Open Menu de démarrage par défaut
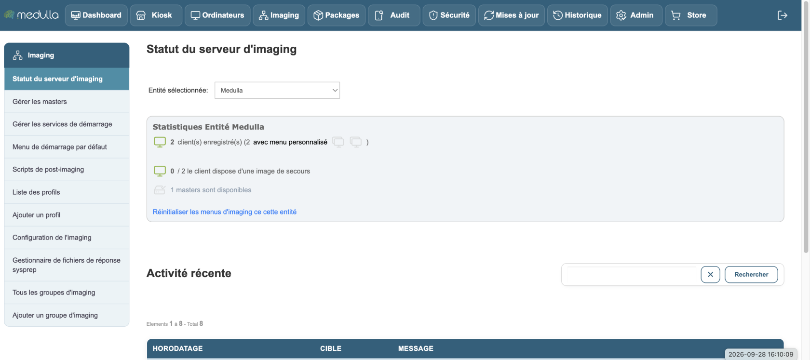The height and width of the screenshot is (360, 810). pos(67,147)
